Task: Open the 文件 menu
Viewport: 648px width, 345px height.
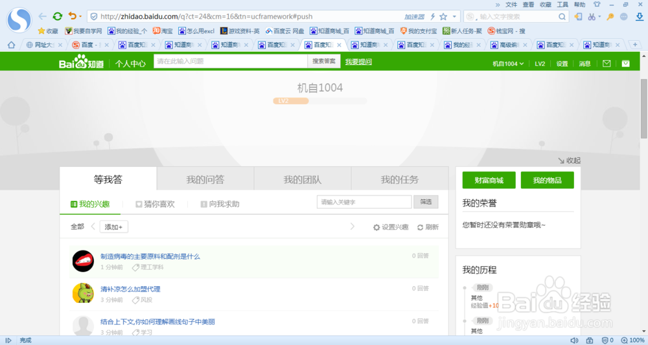Action: (x=511, y=5)
